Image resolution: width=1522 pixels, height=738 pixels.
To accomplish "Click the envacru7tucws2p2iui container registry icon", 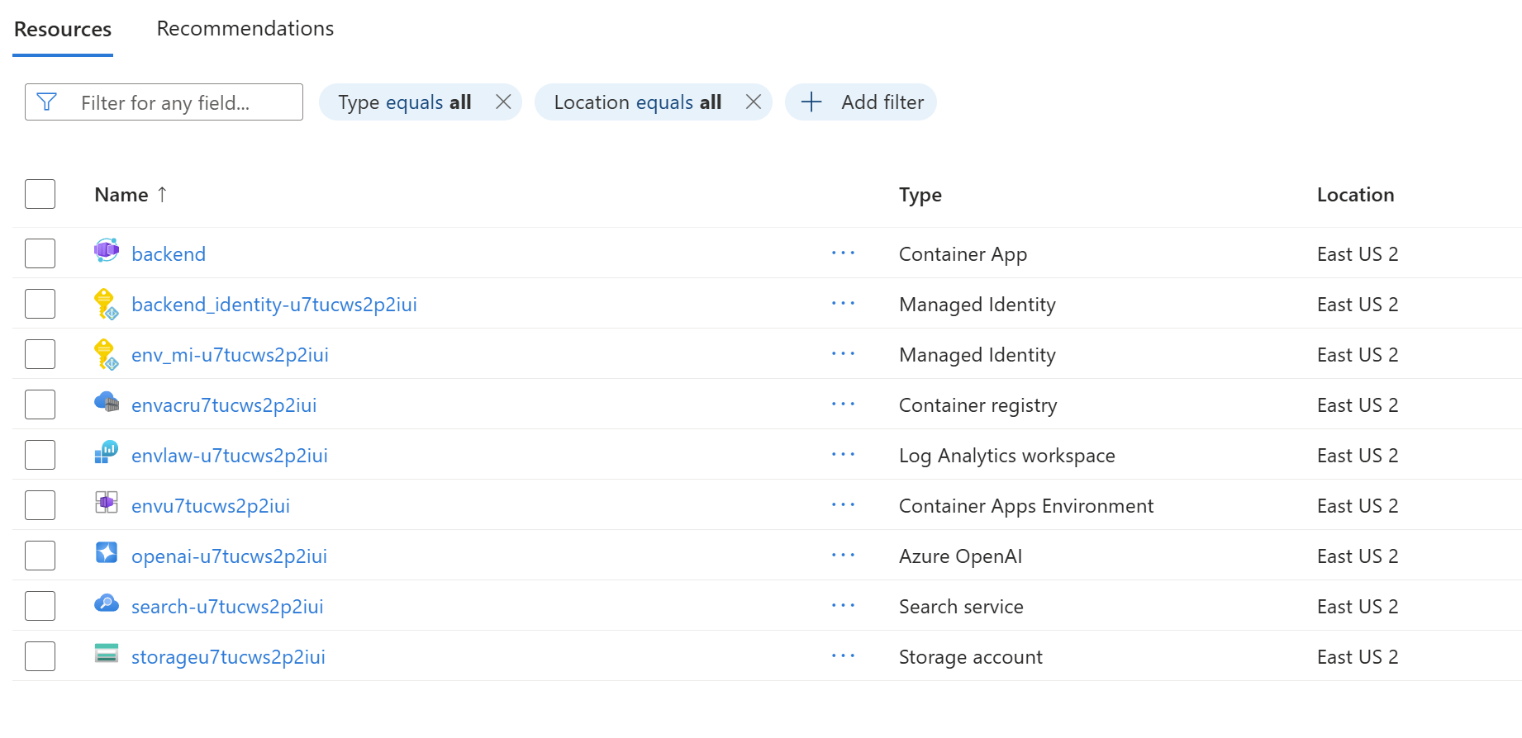I will pos(107,402).
